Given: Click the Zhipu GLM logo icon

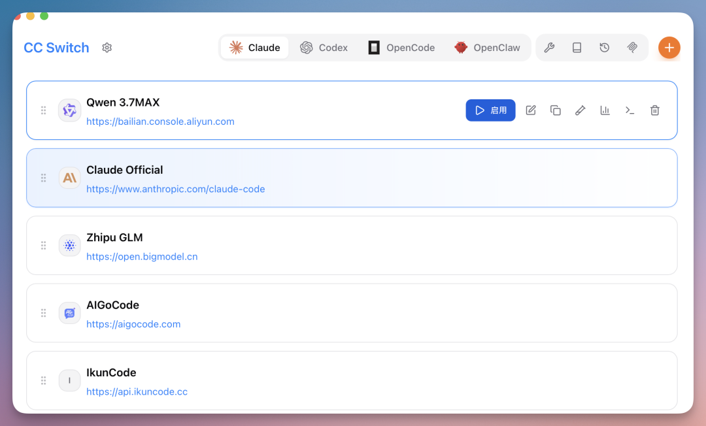Looking at the screenshot, I should point(70,245).
